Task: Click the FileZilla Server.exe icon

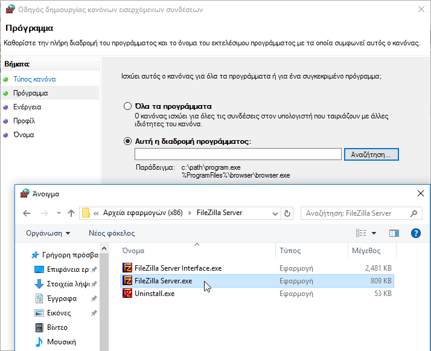Action: 127,280
